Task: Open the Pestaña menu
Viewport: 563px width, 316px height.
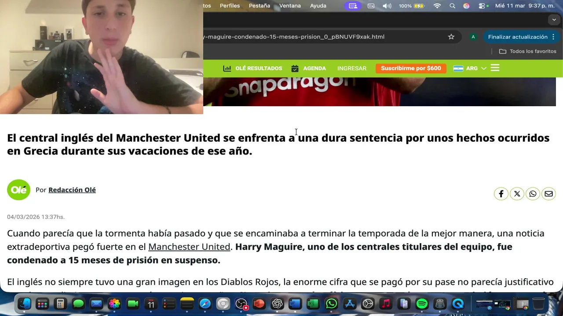Action: point(260,6)
